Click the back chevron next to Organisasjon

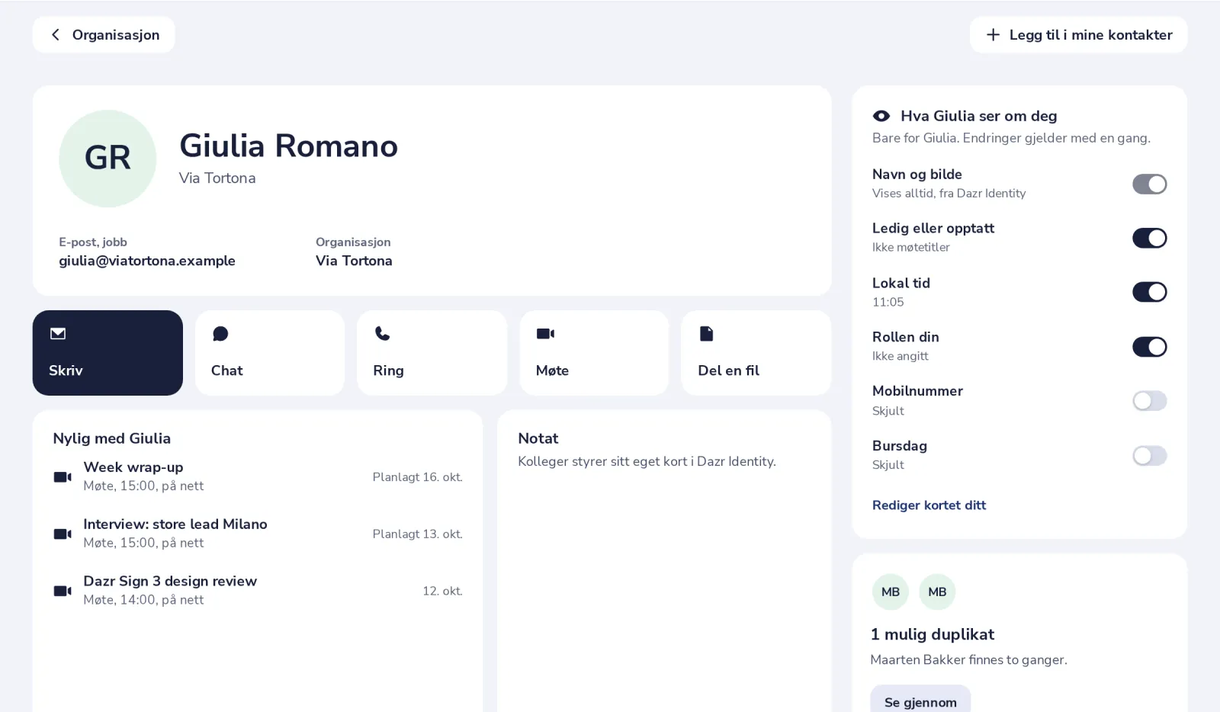(55, 35)
